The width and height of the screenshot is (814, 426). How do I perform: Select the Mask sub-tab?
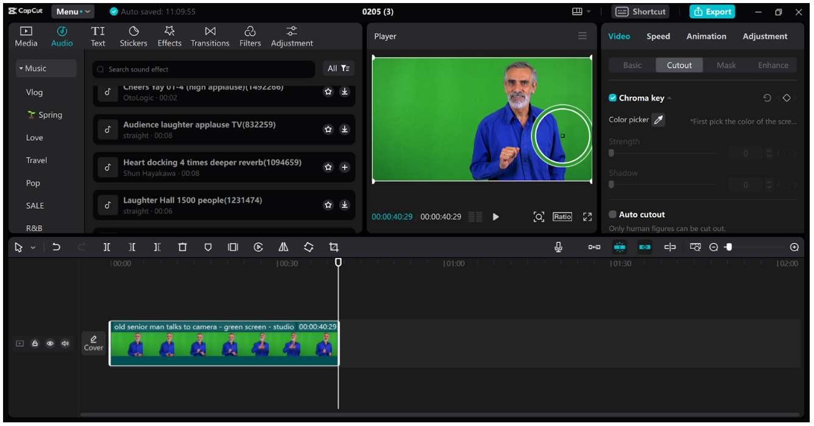click(x=726, y=66)
